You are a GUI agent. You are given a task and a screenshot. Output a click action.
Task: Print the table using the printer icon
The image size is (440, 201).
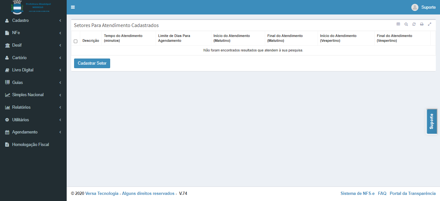422,24
